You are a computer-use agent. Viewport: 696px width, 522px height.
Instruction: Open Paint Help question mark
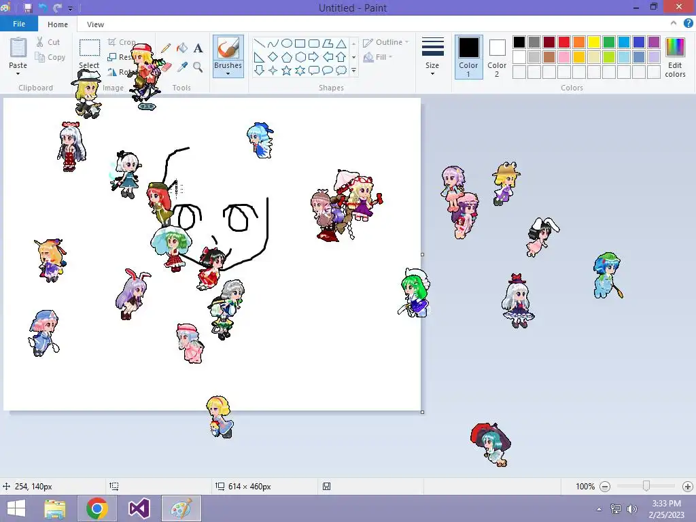[688, 24]
